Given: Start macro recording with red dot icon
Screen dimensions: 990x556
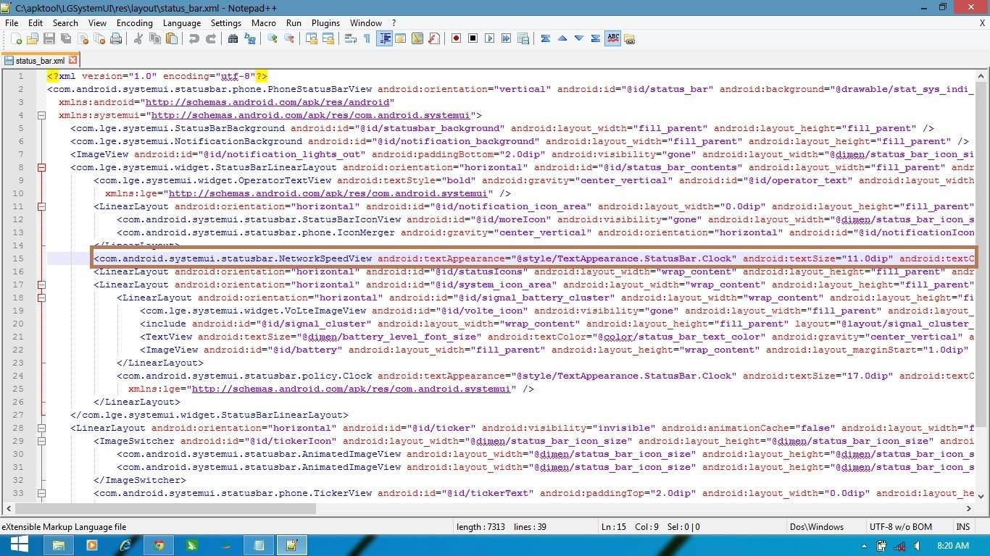Looking at the screenshot, I should [457, 38].
